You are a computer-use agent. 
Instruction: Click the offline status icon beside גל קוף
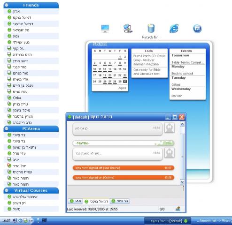tap(9, 48)
